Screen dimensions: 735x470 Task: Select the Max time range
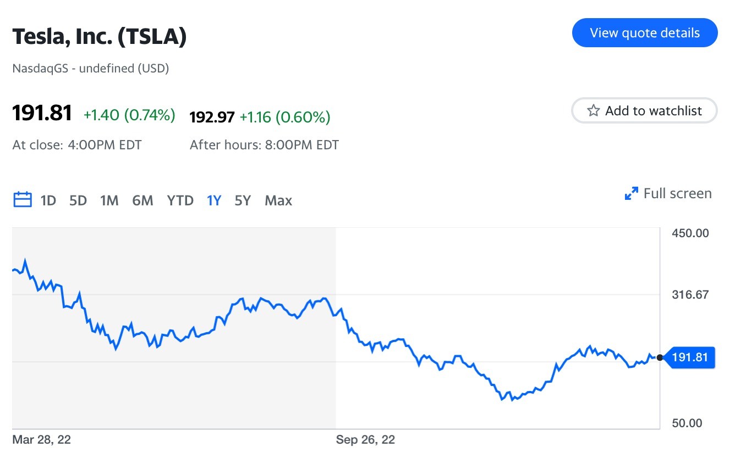(x=278, y=200)
